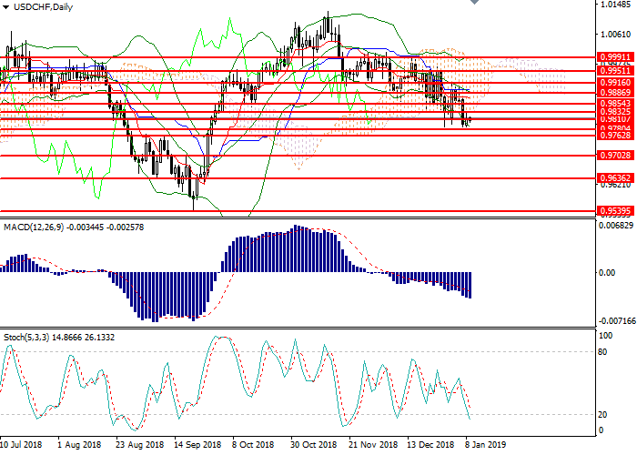Click the 23 Aug 2018 date label
This screenshot has height=455, width=637.
136,445
